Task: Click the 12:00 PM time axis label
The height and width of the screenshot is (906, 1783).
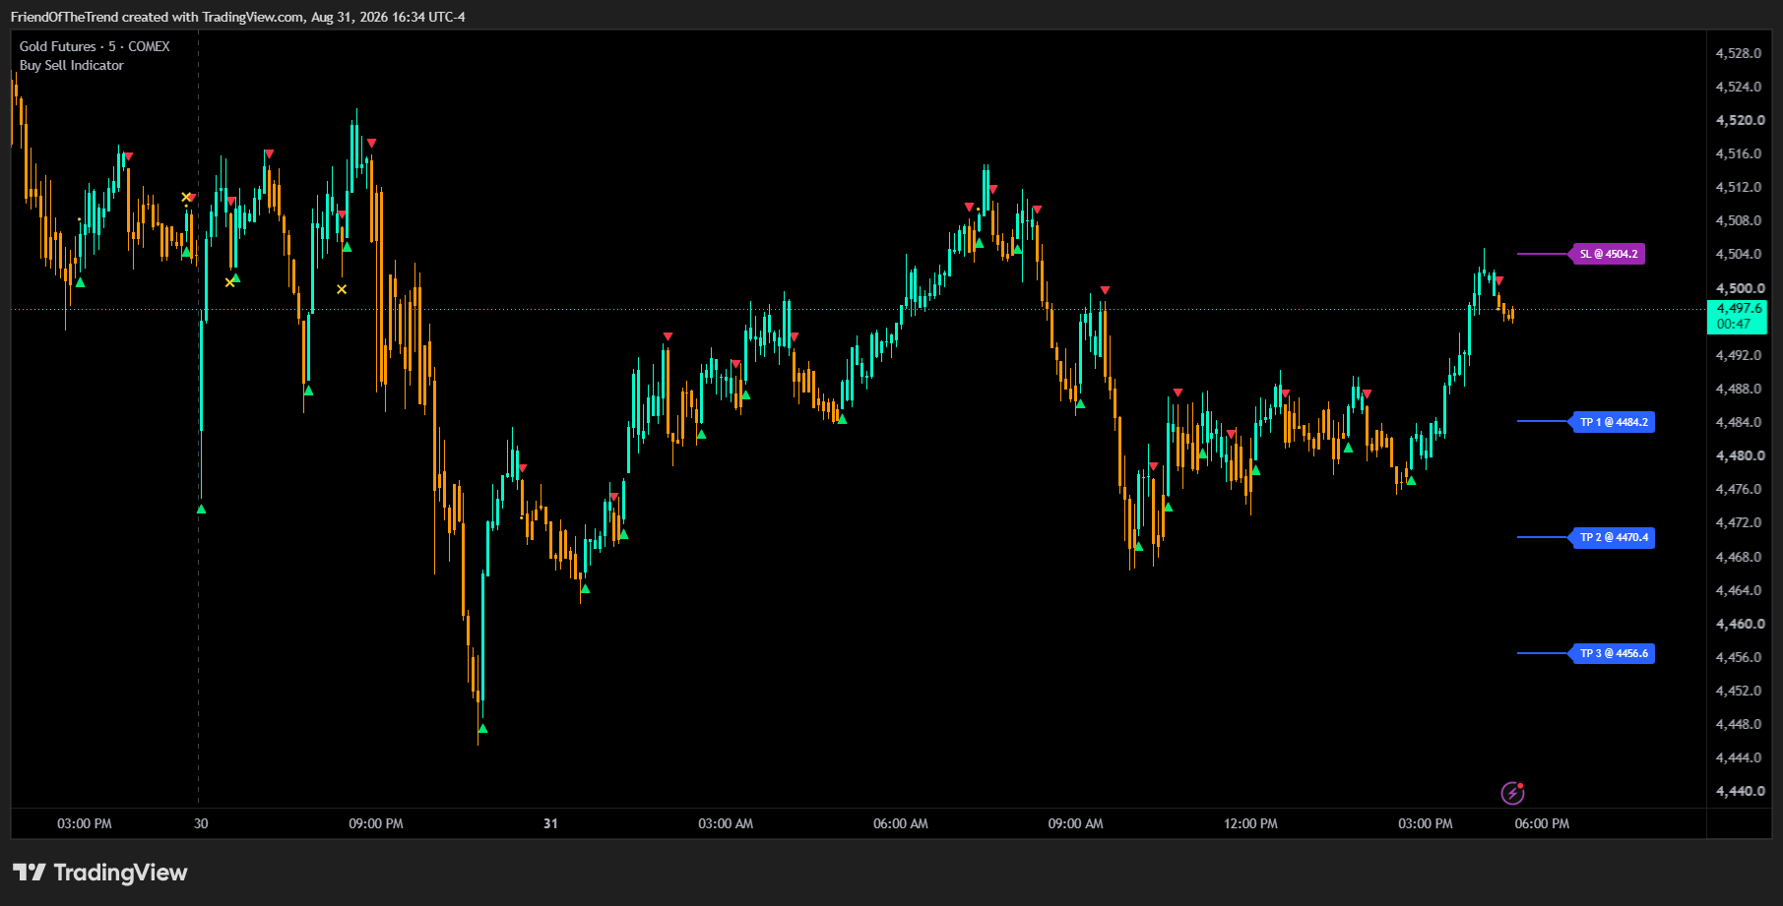Action: [1250, 823]
